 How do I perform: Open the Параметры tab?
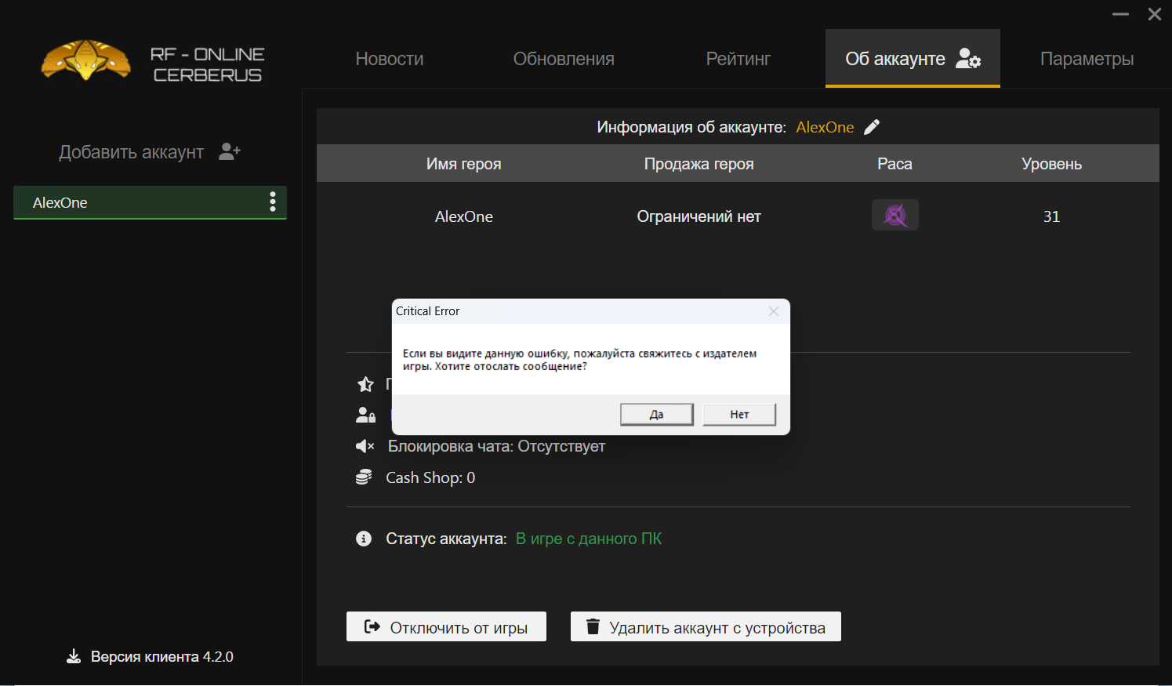tap(1087, 59)
